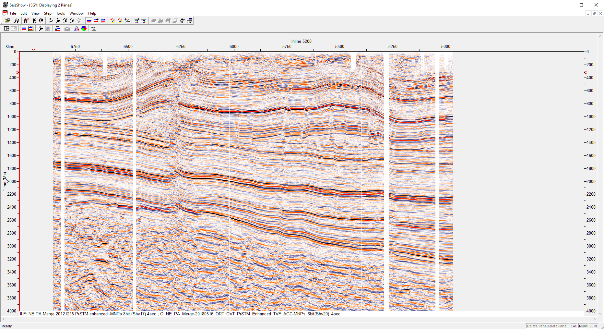Select the plain wiggle trace display icon
604x329 pixels.
51,20
